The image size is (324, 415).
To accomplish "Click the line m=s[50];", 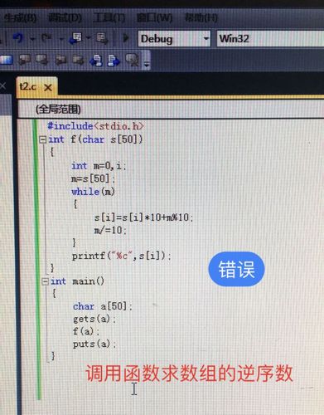I will [x=93, y=178].
